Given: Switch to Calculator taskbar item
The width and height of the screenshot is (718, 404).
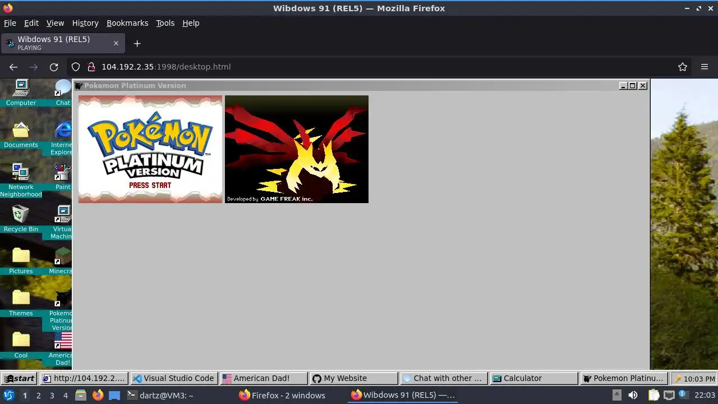Looking at the screenshot, I should [x=534, y=378].
